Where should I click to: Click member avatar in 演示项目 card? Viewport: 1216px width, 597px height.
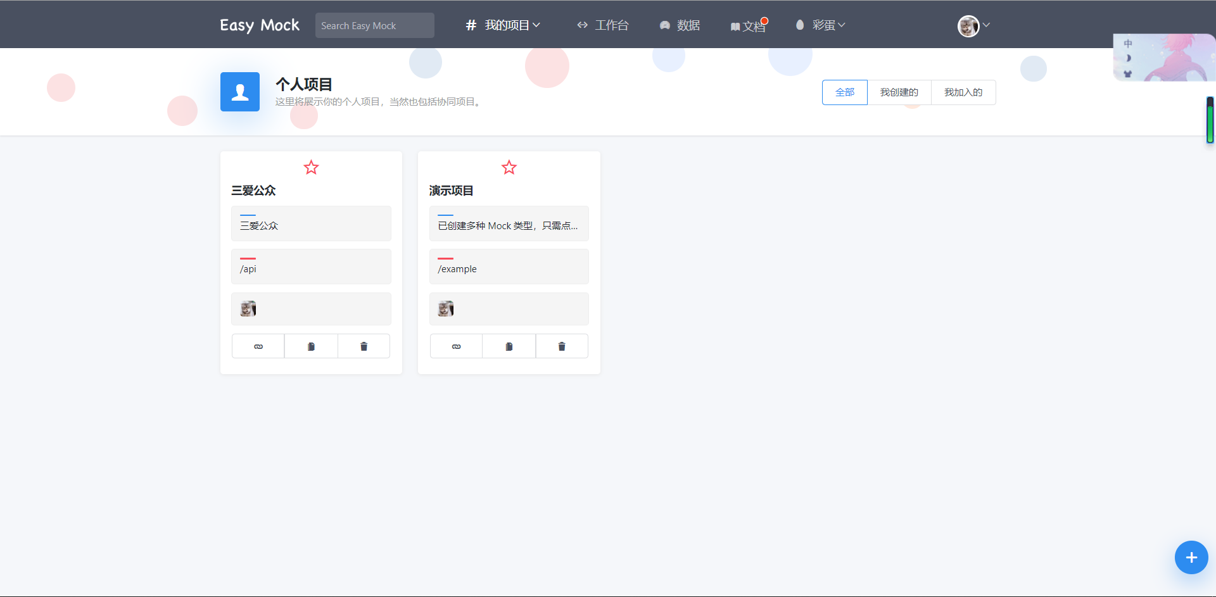(x=446, y=309)
